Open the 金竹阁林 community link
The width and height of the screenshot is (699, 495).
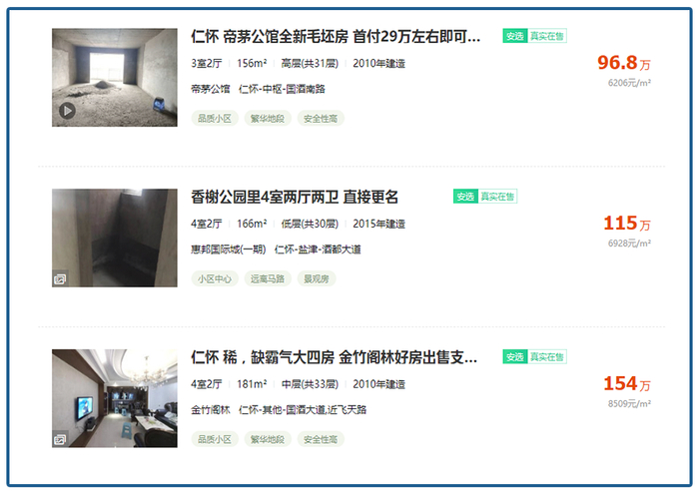(x=211, y=409)
